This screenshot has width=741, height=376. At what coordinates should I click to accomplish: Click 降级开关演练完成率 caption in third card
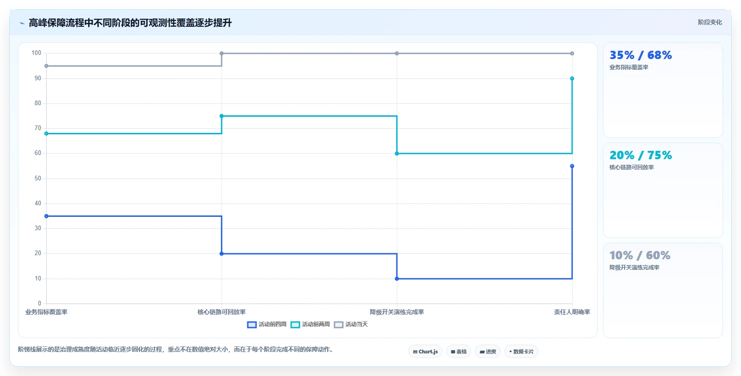coord(634,268)
